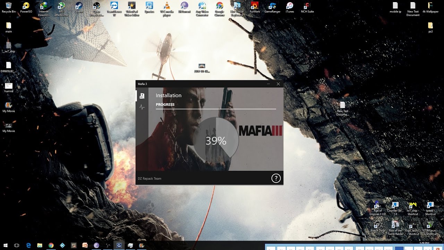444x250 pixels.
Task: Select the upper My Movie project file
Action: (9, 107)
